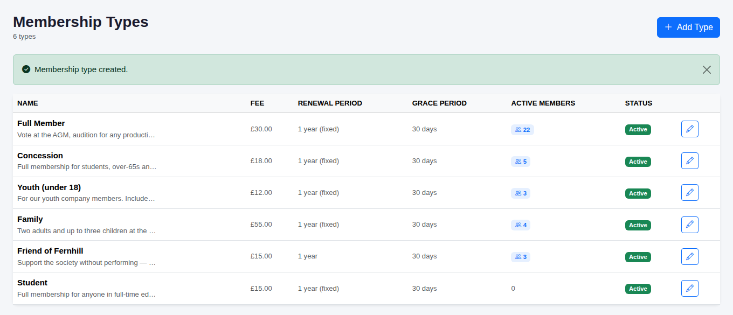Click the £18.00 fee for Concession
This screenshot has width=733, height=315.
[x=261, y=161]
